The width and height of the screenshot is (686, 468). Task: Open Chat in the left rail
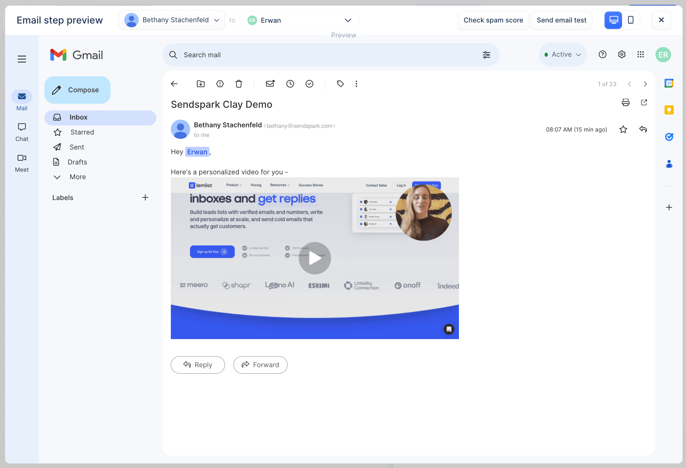point(22,132)
